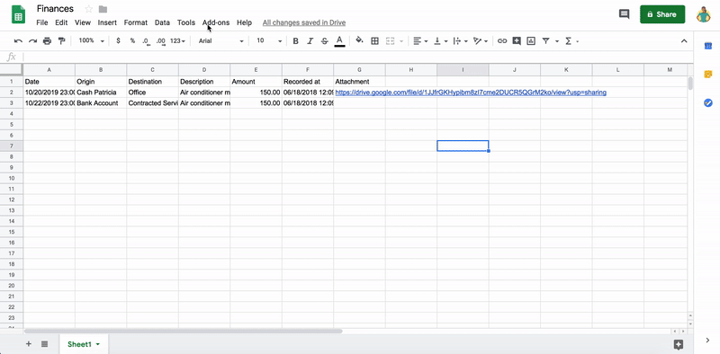Toggle Strikethrough formatting

325,40
